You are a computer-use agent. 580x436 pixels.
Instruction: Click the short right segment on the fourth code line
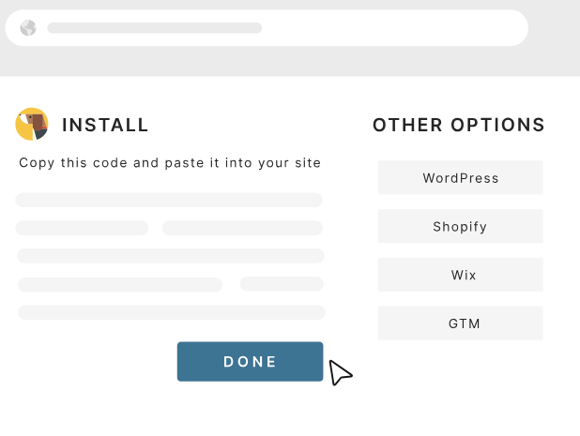click(282, 283)
